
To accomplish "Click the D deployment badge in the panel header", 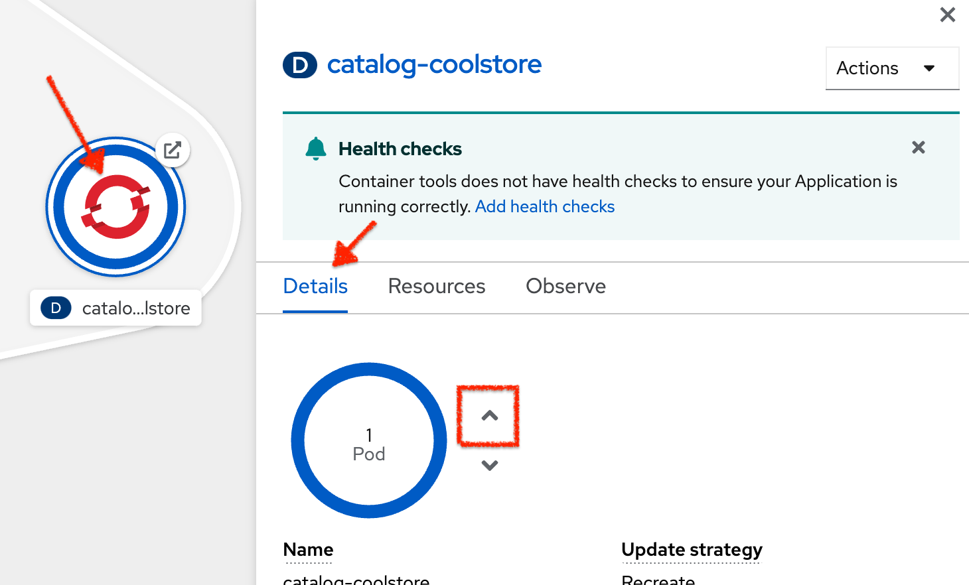I will point(300,65).
